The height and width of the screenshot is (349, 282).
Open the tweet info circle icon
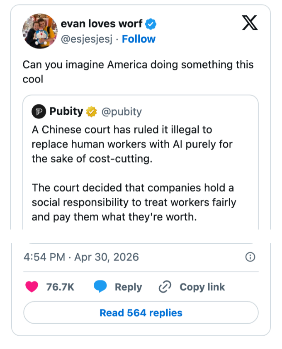point(250,257)
